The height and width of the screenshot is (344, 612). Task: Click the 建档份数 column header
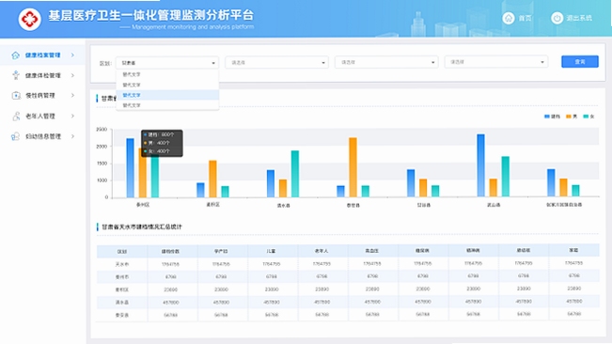point(170,252)
